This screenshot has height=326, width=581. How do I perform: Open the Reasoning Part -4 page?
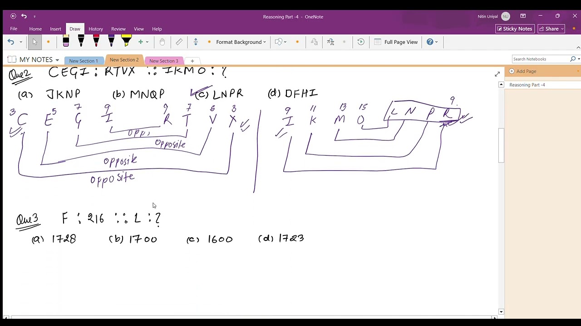(x=542, y=85)
